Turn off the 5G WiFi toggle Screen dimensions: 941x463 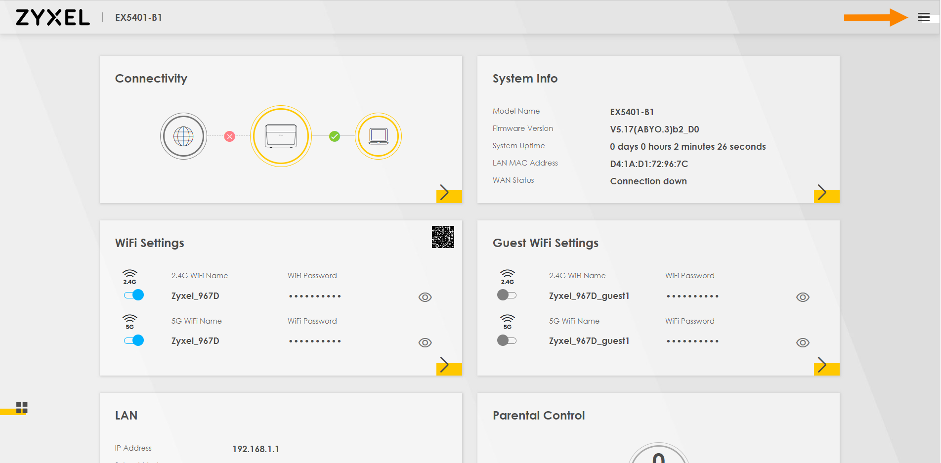(x=133, y=340)
